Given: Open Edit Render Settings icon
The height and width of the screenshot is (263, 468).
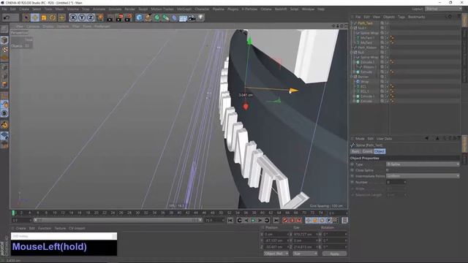Looking at the screenshot, I should (129, 18).
